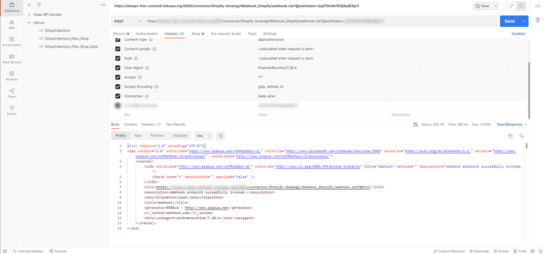Switch response view to Visualize

click(180, 136)
